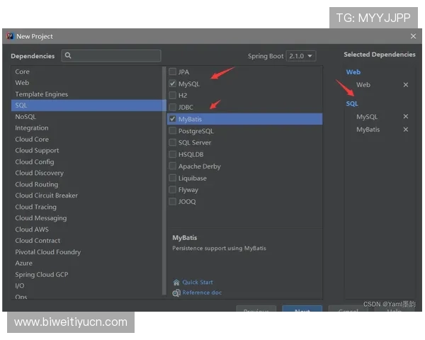Select Cloud AWS category
The height and width of the screenshot is (340, 425).
(x=86, y=229)
